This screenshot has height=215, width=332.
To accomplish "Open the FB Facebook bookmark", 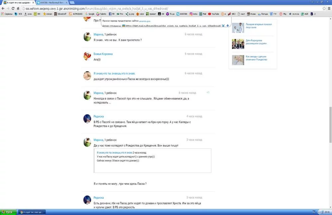I will tap(112, 14).
